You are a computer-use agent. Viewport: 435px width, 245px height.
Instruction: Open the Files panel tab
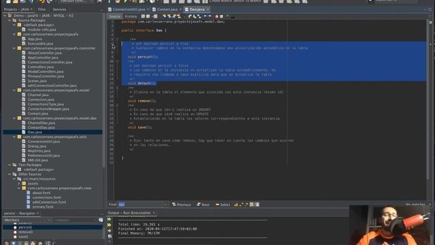click(x=42, y=10)
